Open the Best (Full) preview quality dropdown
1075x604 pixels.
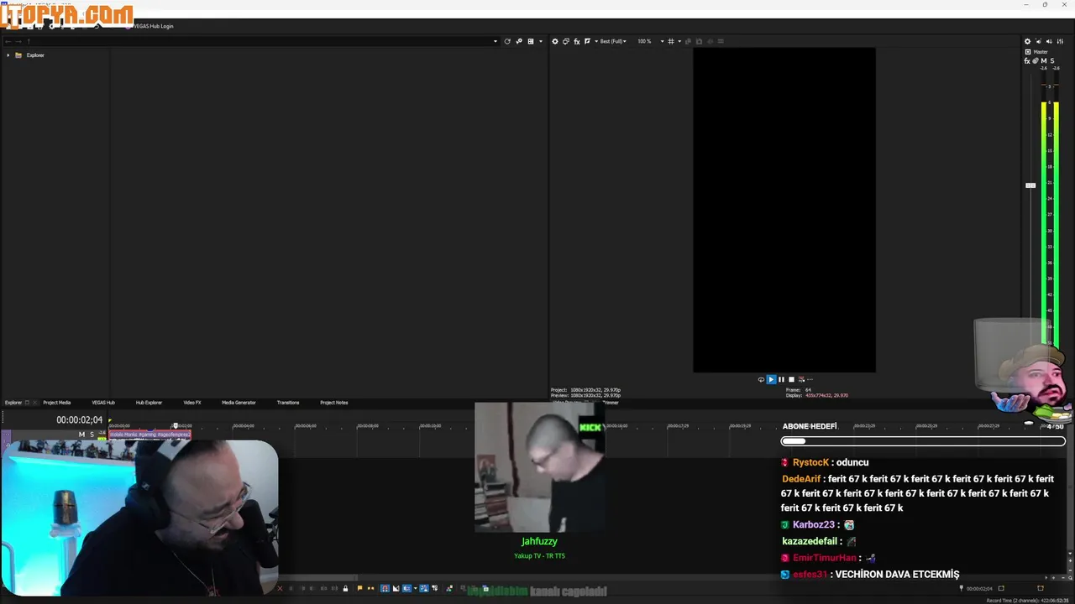tap(613, 41)
